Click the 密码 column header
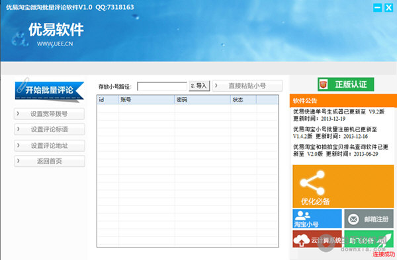This screenshot has width=397, height=260. pyautogui.click(x=202, y=100)
